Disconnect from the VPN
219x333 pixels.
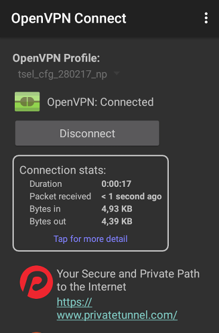pos(87,133)
